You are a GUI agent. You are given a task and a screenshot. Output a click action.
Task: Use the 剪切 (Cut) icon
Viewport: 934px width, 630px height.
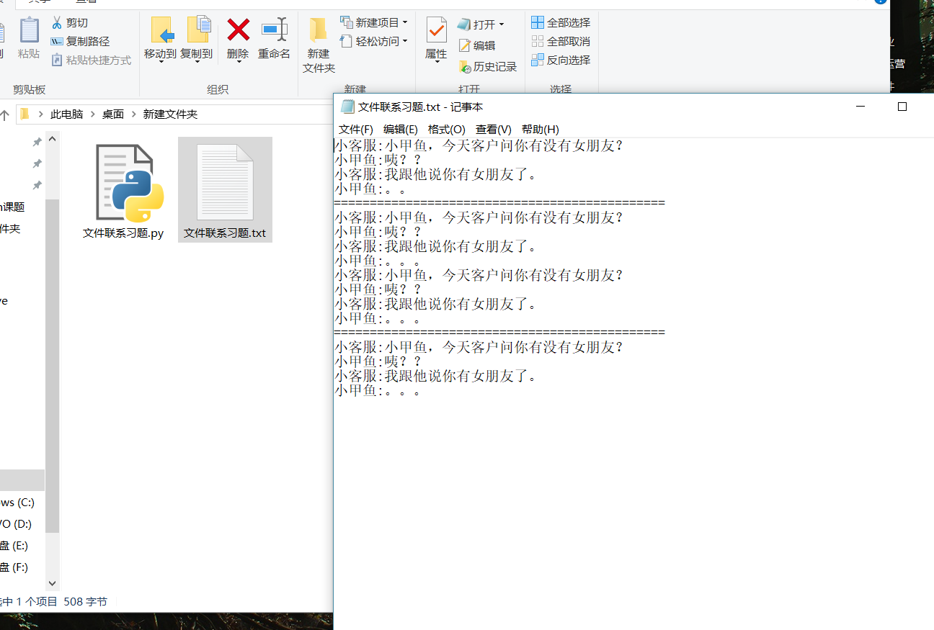click(70, 24)
